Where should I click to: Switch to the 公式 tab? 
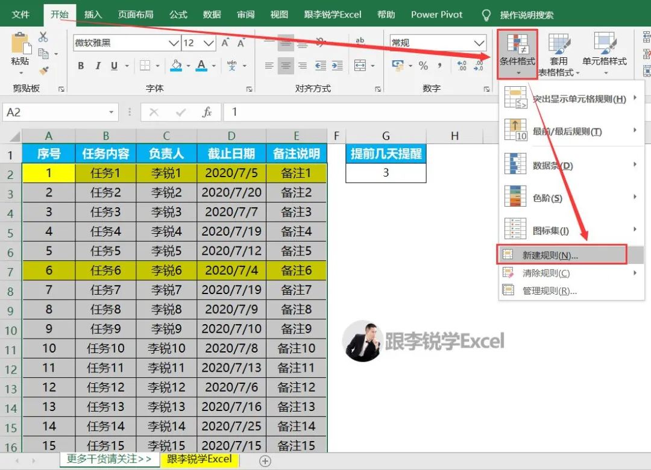pyautogui.click(x=178, y=15)
